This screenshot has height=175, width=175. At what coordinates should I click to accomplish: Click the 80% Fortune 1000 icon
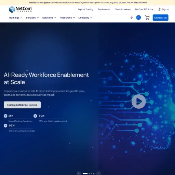pos(35,116)
